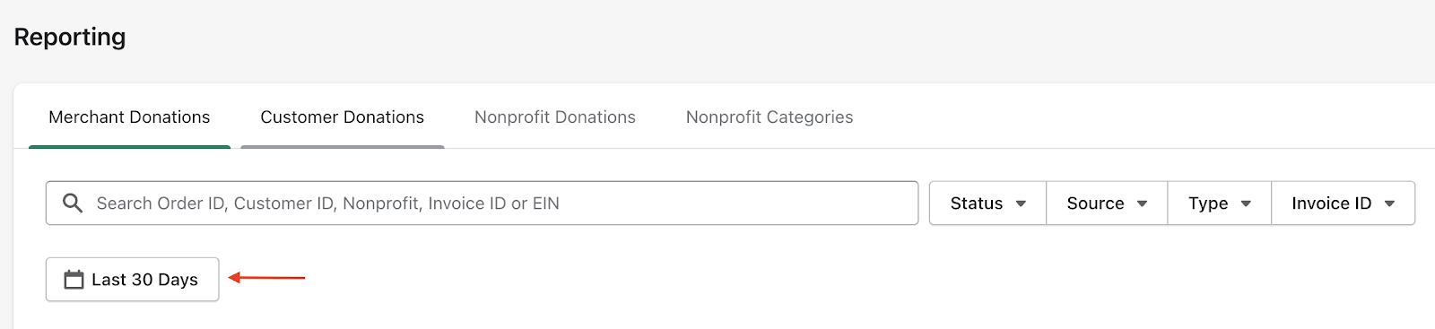Viewport: 1435px width, 329px height.
Task: Click the magnifying glass search icon
Action: point(73,203)
